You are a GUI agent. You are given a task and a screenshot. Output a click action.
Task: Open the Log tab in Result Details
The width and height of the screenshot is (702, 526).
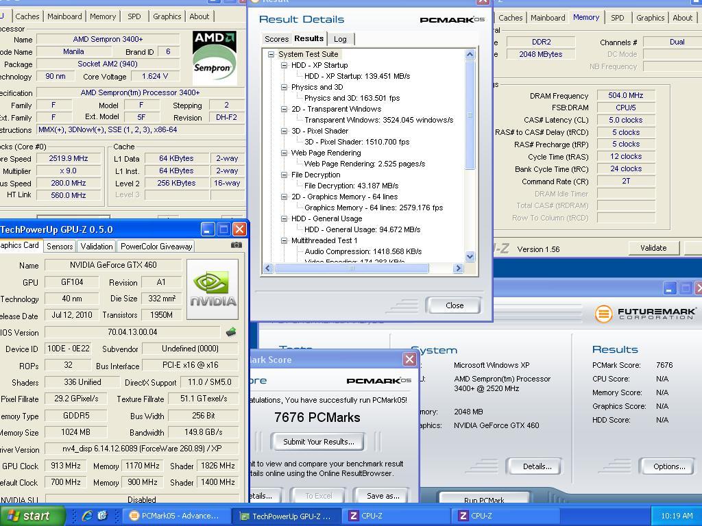pos(340,39)
